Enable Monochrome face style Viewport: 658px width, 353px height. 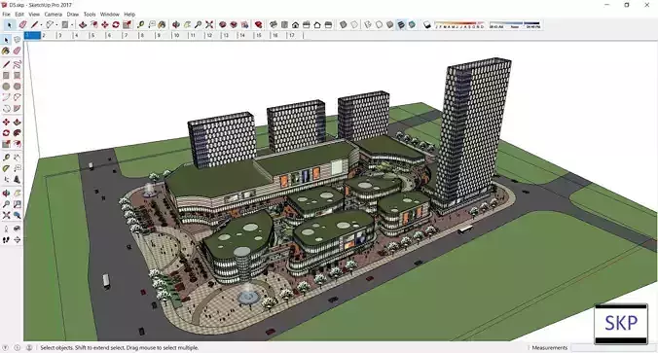[412, 25]
